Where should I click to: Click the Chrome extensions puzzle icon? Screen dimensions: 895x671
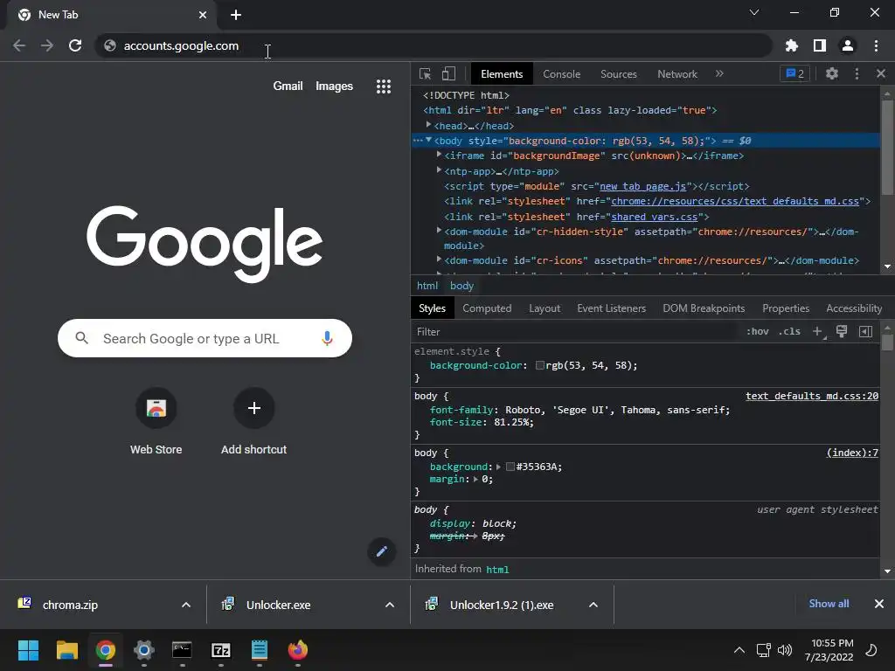tap(791, 45)
